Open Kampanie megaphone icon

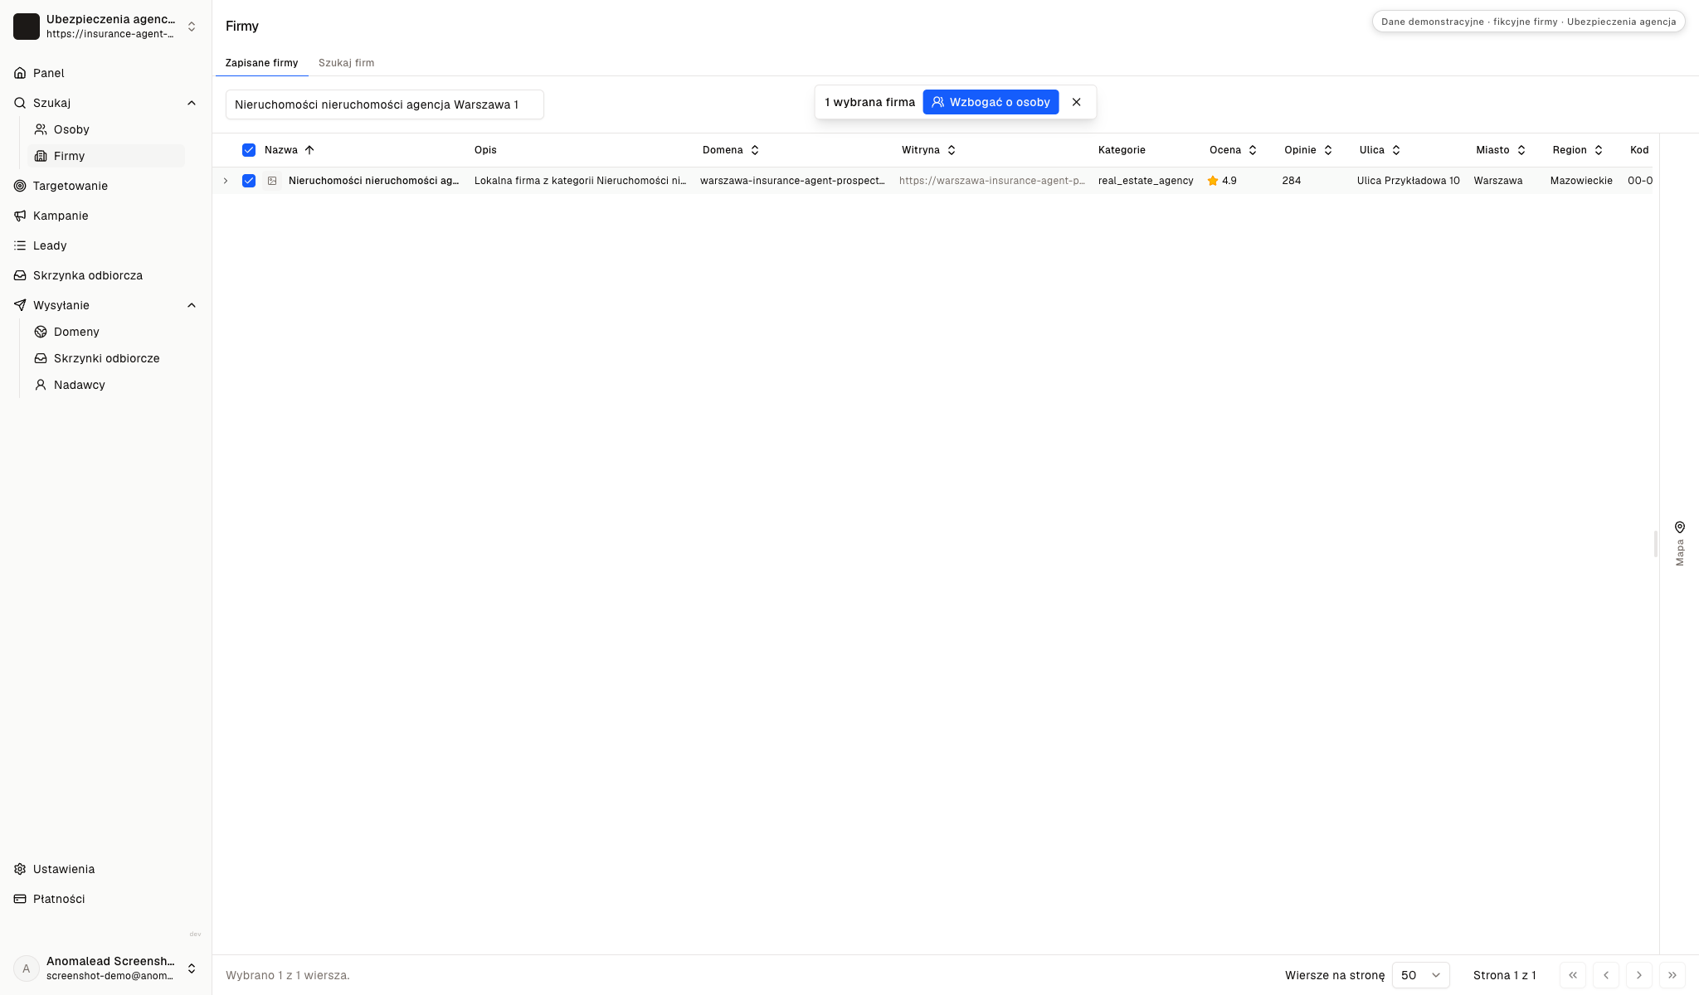pyautogui.click(x=20, y=216)
